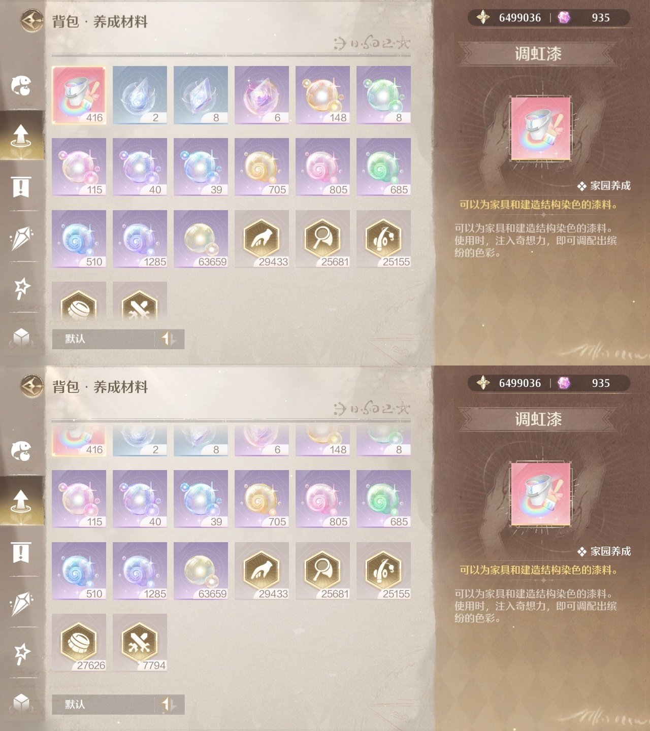Choose the bug-net badge counted 25681 in the lower grid
This screenshot has height=731, width=650.
(x=323, y=571)
